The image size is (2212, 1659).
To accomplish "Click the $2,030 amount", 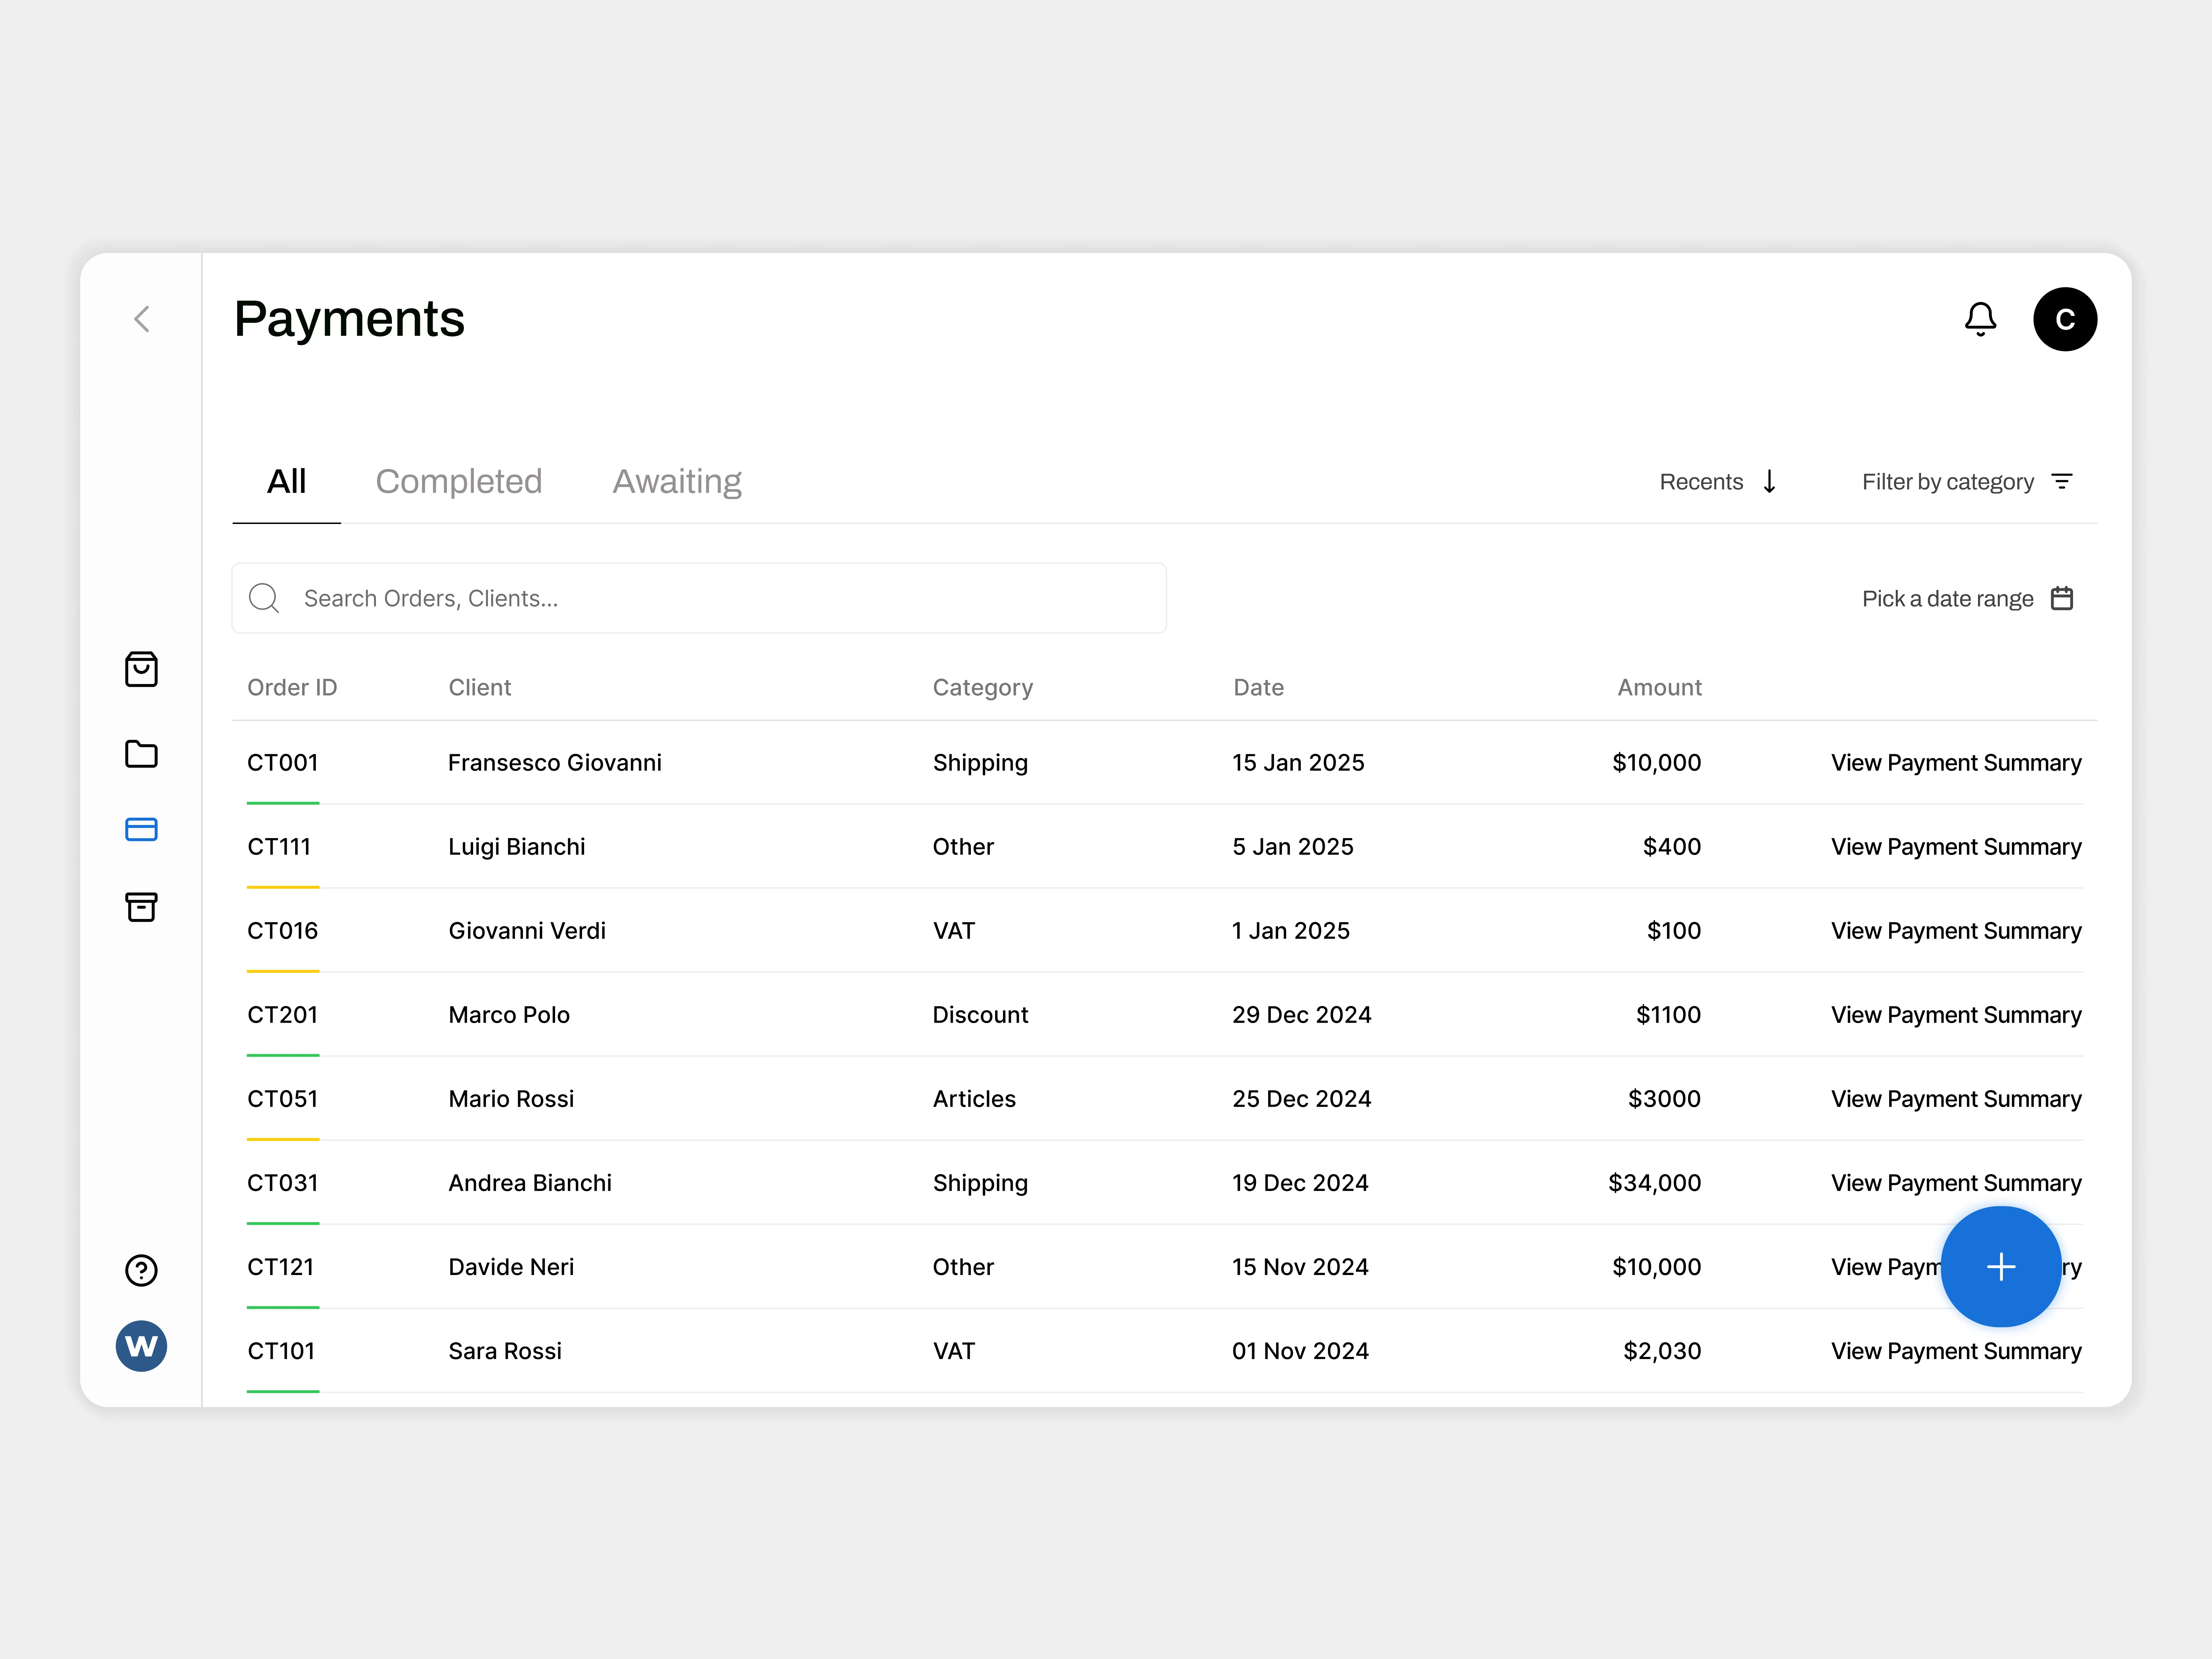I will [1662, 1351].
